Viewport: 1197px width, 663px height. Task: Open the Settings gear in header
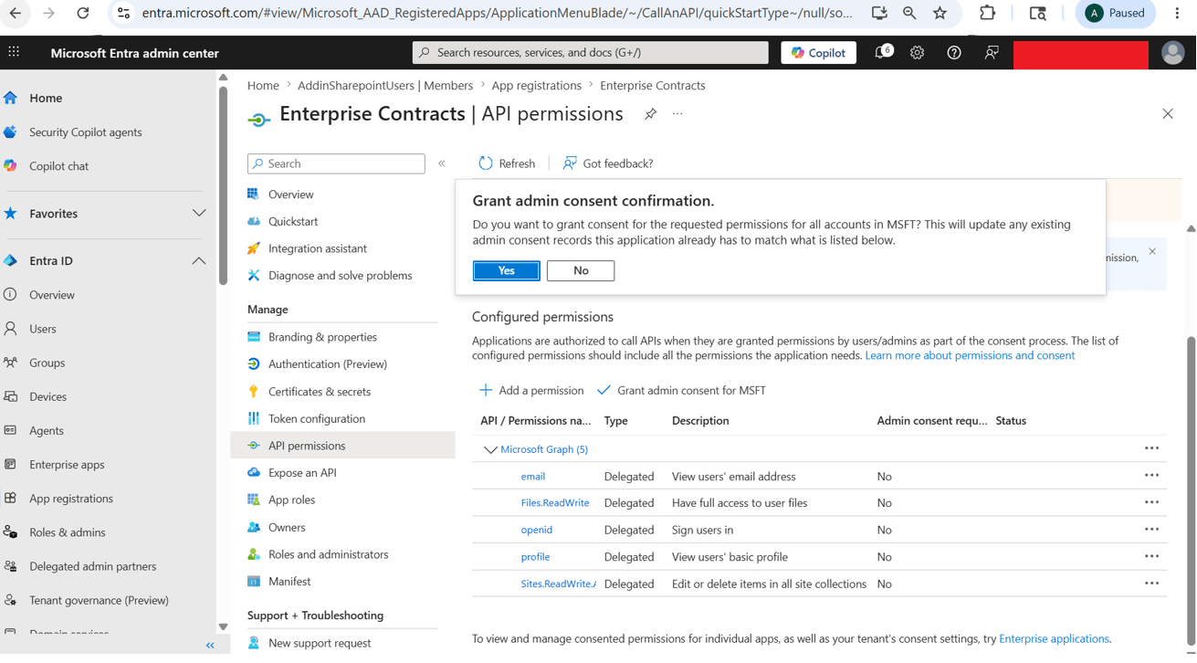point(917,53)
